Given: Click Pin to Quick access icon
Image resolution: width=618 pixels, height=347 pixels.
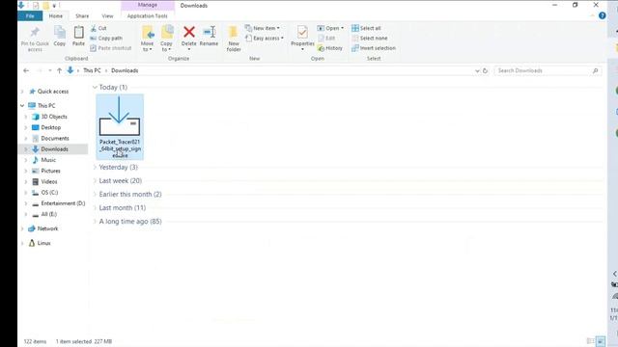Looking at the screenshot, I should [35, 32].
